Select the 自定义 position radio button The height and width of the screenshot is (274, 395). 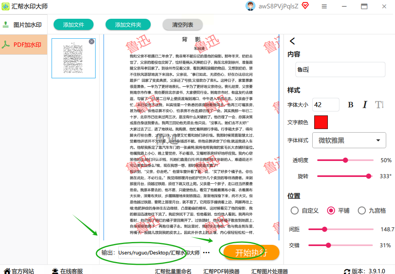pos(295,210)
